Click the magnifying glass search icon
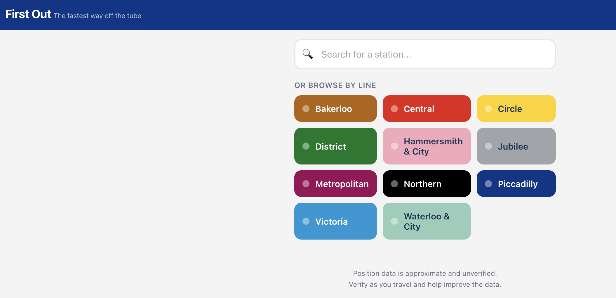The image size is (616, 298). (x=307, y=53)
